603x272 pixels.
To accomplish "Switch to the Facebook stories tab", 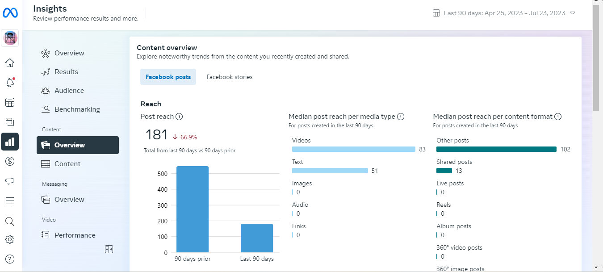I will (x=229, y=77).
